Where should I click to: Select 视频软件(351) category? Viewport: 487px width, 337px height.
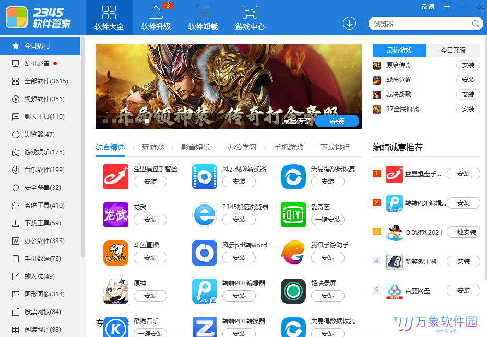40,99
